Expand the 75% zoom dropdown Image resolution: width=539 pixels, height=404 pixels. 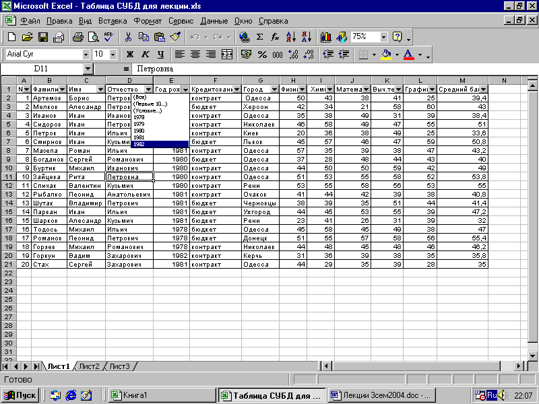tap(383, 37)
